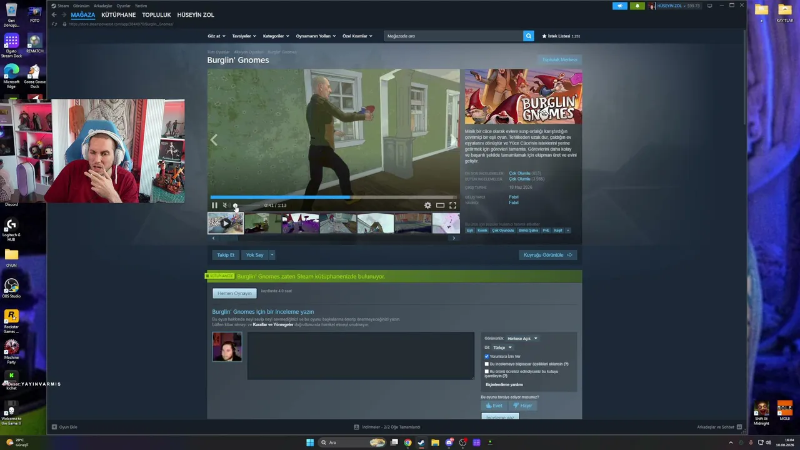
Task: Open the Logitech G HUB desktop icon
Action: (x=11, y=229)
